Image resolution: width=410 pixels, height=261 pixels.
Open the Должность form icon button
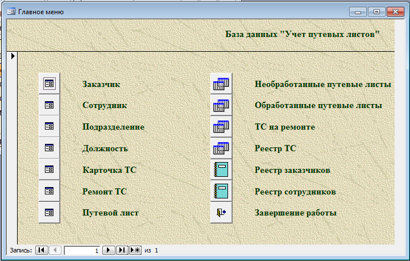(49, 148)
